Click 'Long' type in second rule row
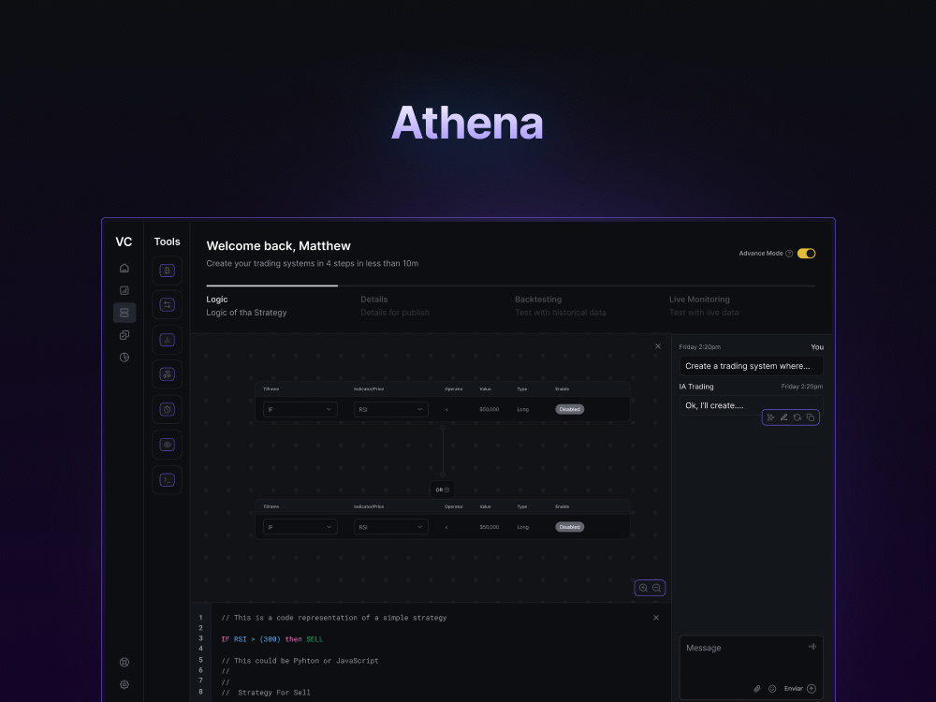This screenshot has width=936, height=702. [523, 527]
